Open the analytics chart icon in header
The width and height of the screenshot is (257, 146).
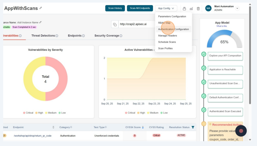(191, 9)
